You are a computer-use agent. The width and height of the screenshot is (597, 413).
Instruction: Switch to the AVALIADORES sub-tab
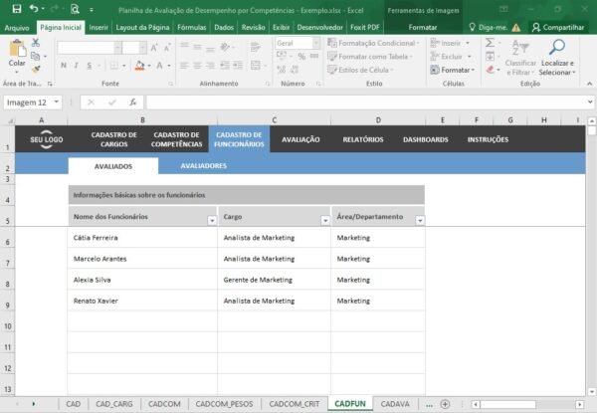pyautogui.click(x=204, y=166)
